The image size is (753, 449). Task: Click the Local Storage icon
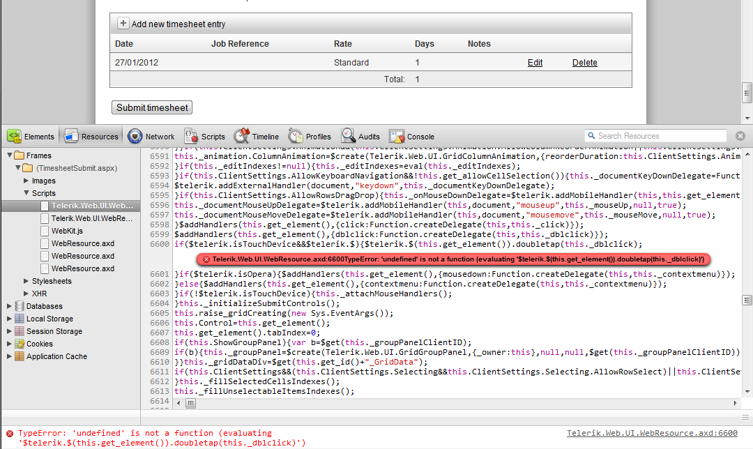[20, 319]
